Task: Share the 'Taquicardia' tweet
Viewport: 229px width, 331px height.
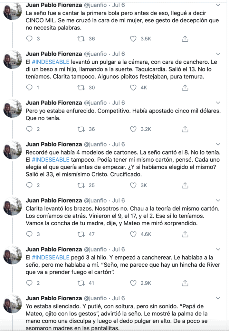Action: (185, 88)
